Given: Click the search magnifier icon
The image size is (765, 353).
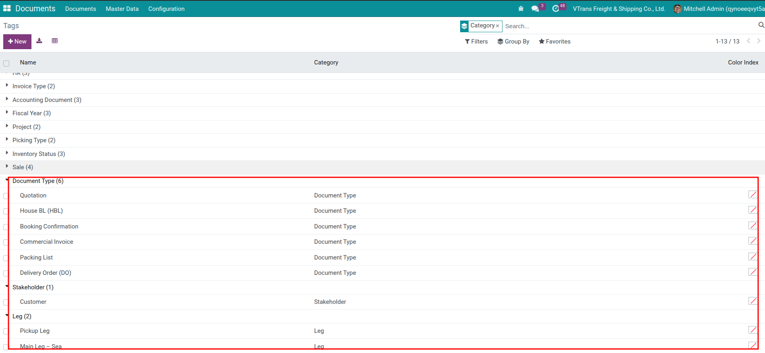Looking at the screenshot, I should (761, 25).
